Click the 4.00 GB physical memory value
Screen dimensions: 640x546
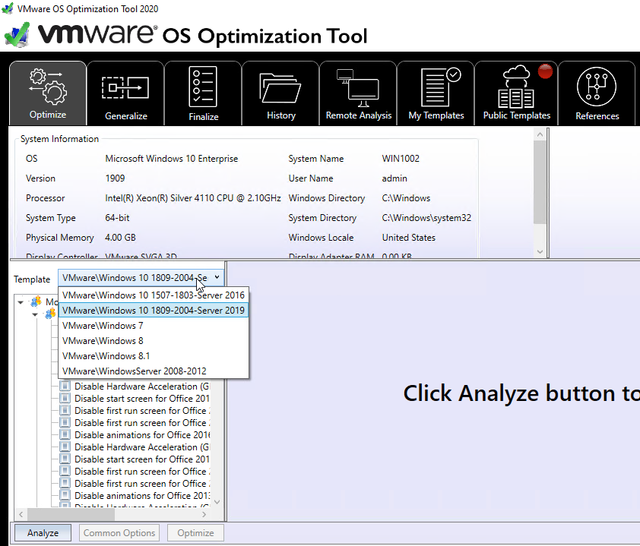tap(120, 238)
